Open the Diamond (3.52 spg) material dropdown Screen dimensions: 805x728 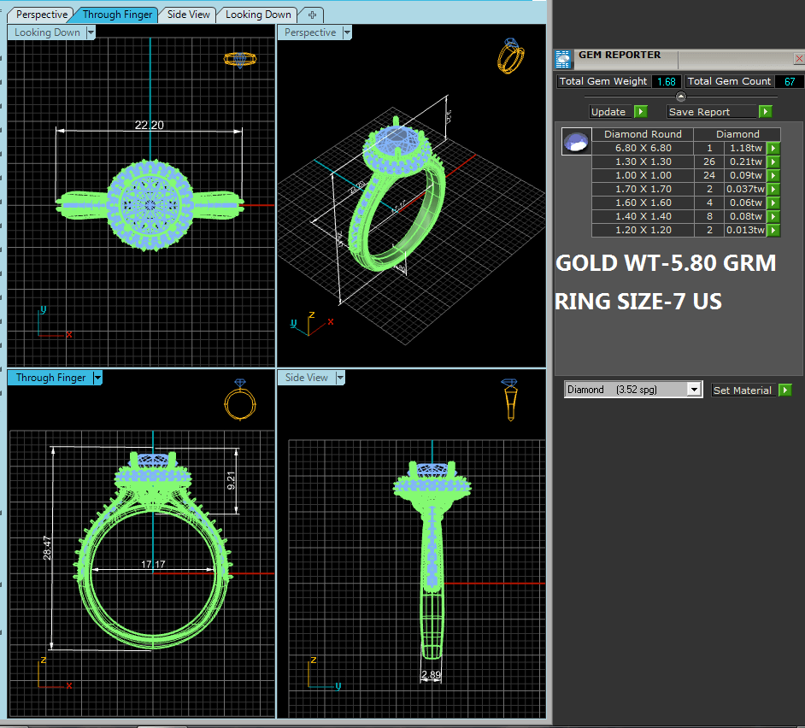pyautogui.click(x=694, y=390)
